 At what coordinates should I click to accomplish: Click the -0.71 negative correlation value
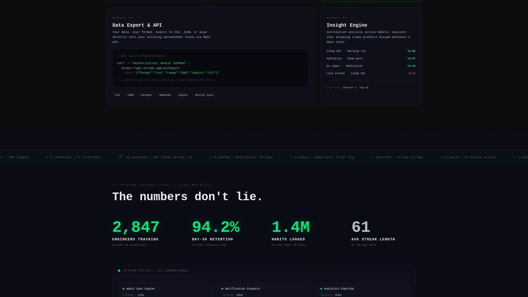(411, 73)
